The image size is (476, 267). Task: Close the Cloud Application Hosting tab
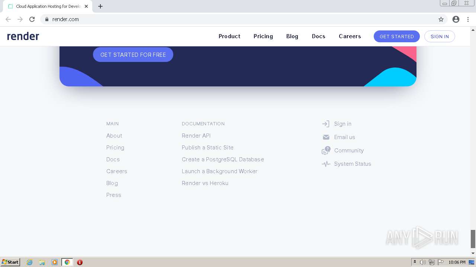(86, 6)
